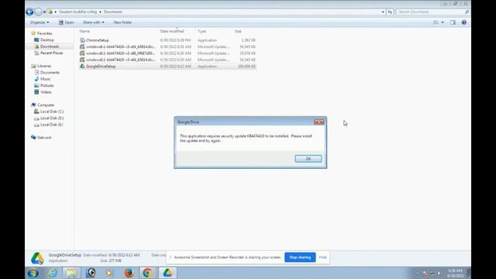Create a New folder from the toolbar
496x279 pixels.
122,22
